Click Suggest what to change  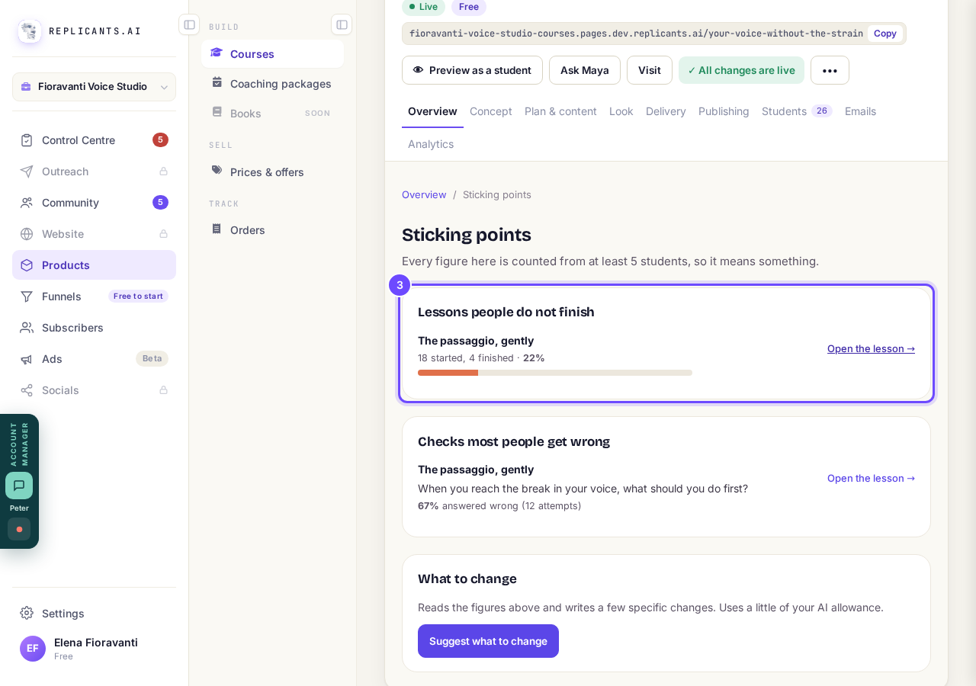pos(488,641)
